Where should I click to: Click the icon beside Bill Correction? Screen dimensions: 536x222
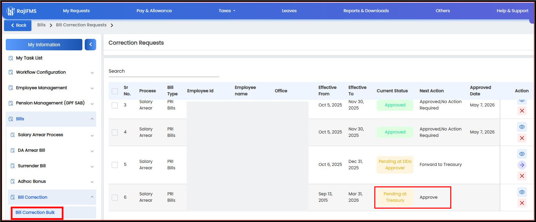(12, 197)
